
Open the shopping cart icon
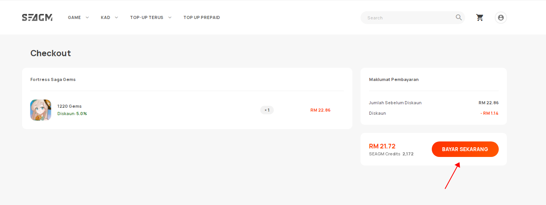tap(480, 17)
